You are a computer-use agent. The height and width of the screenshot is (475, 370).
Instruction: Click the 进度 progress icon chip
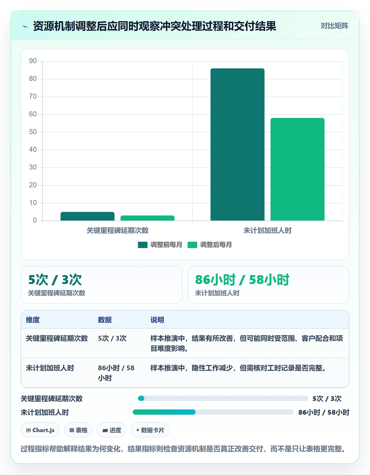[x=112, y=430]
